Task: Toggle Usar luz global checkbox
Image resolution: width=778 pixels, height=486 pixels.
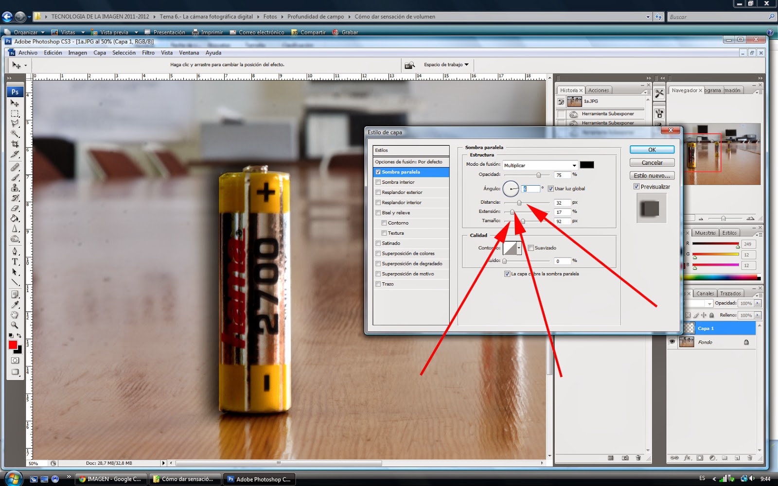Action: pos(550,189)
